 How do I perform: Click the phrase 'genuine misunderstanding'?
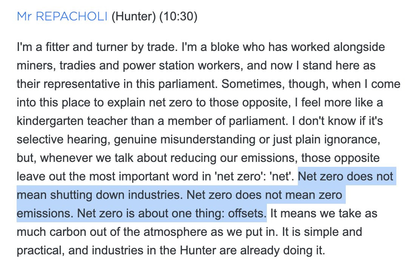pos(184,139)
